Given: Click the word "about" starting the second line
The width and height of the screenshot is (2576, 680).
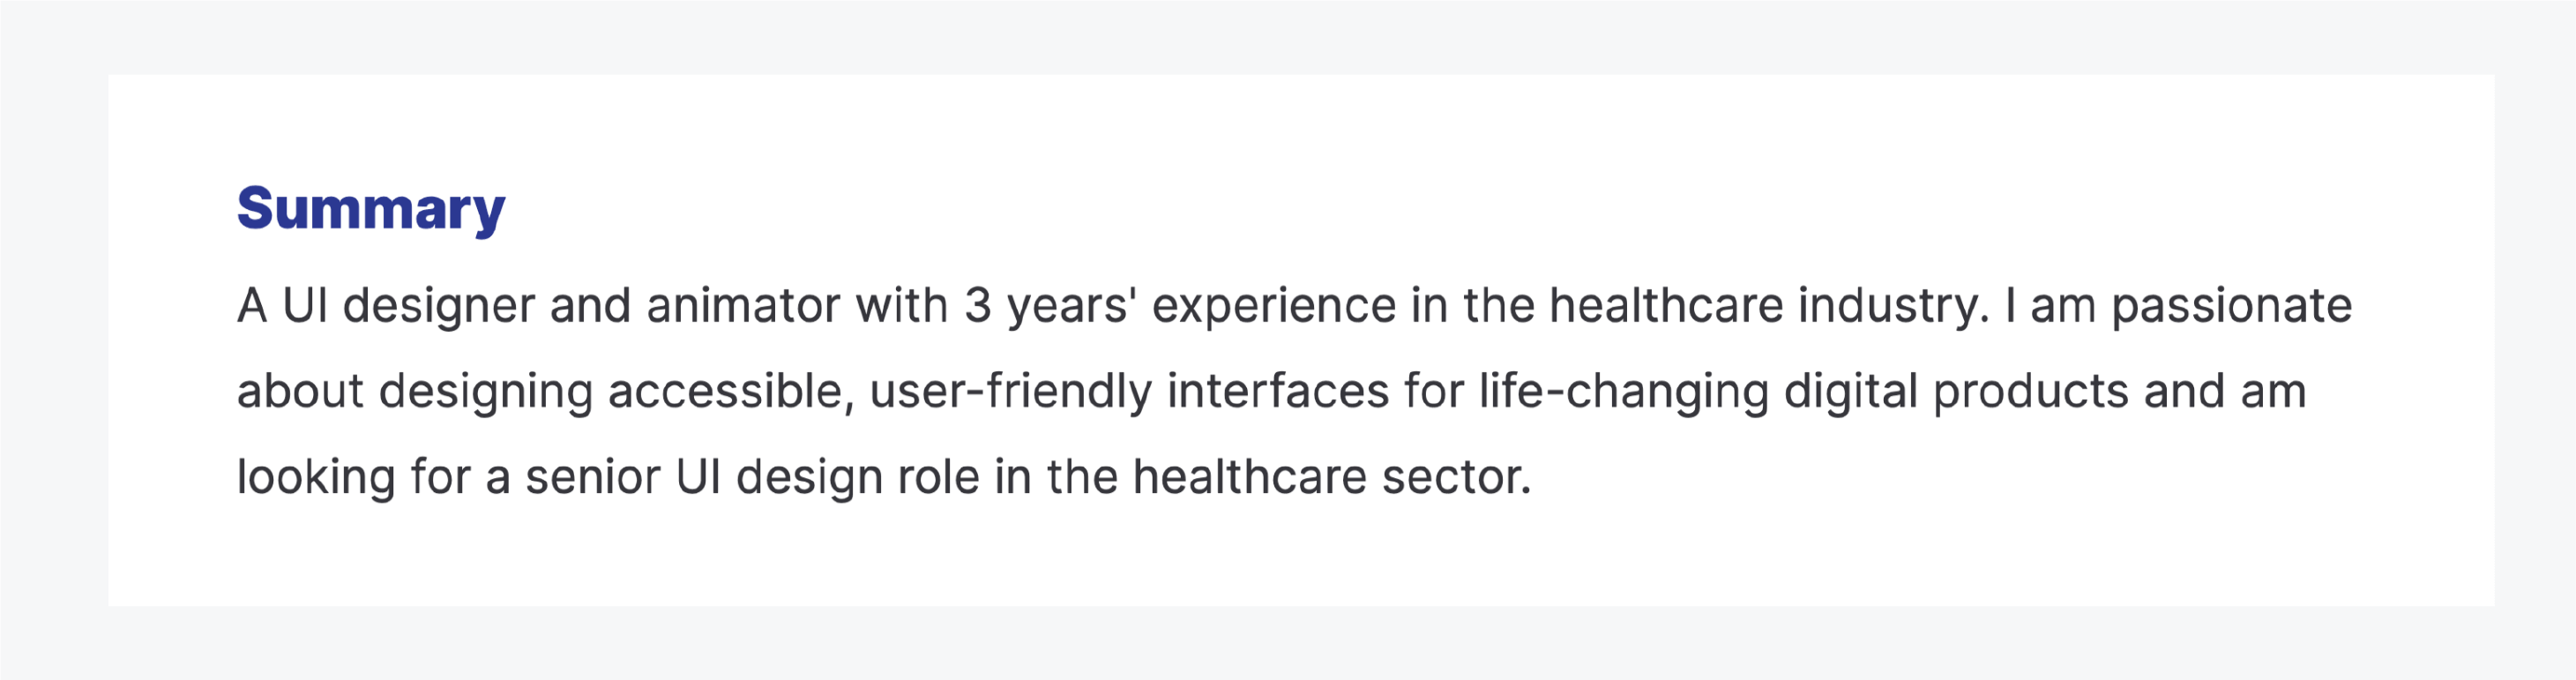Looking at the screenshot, I should (x=300, y=391).
